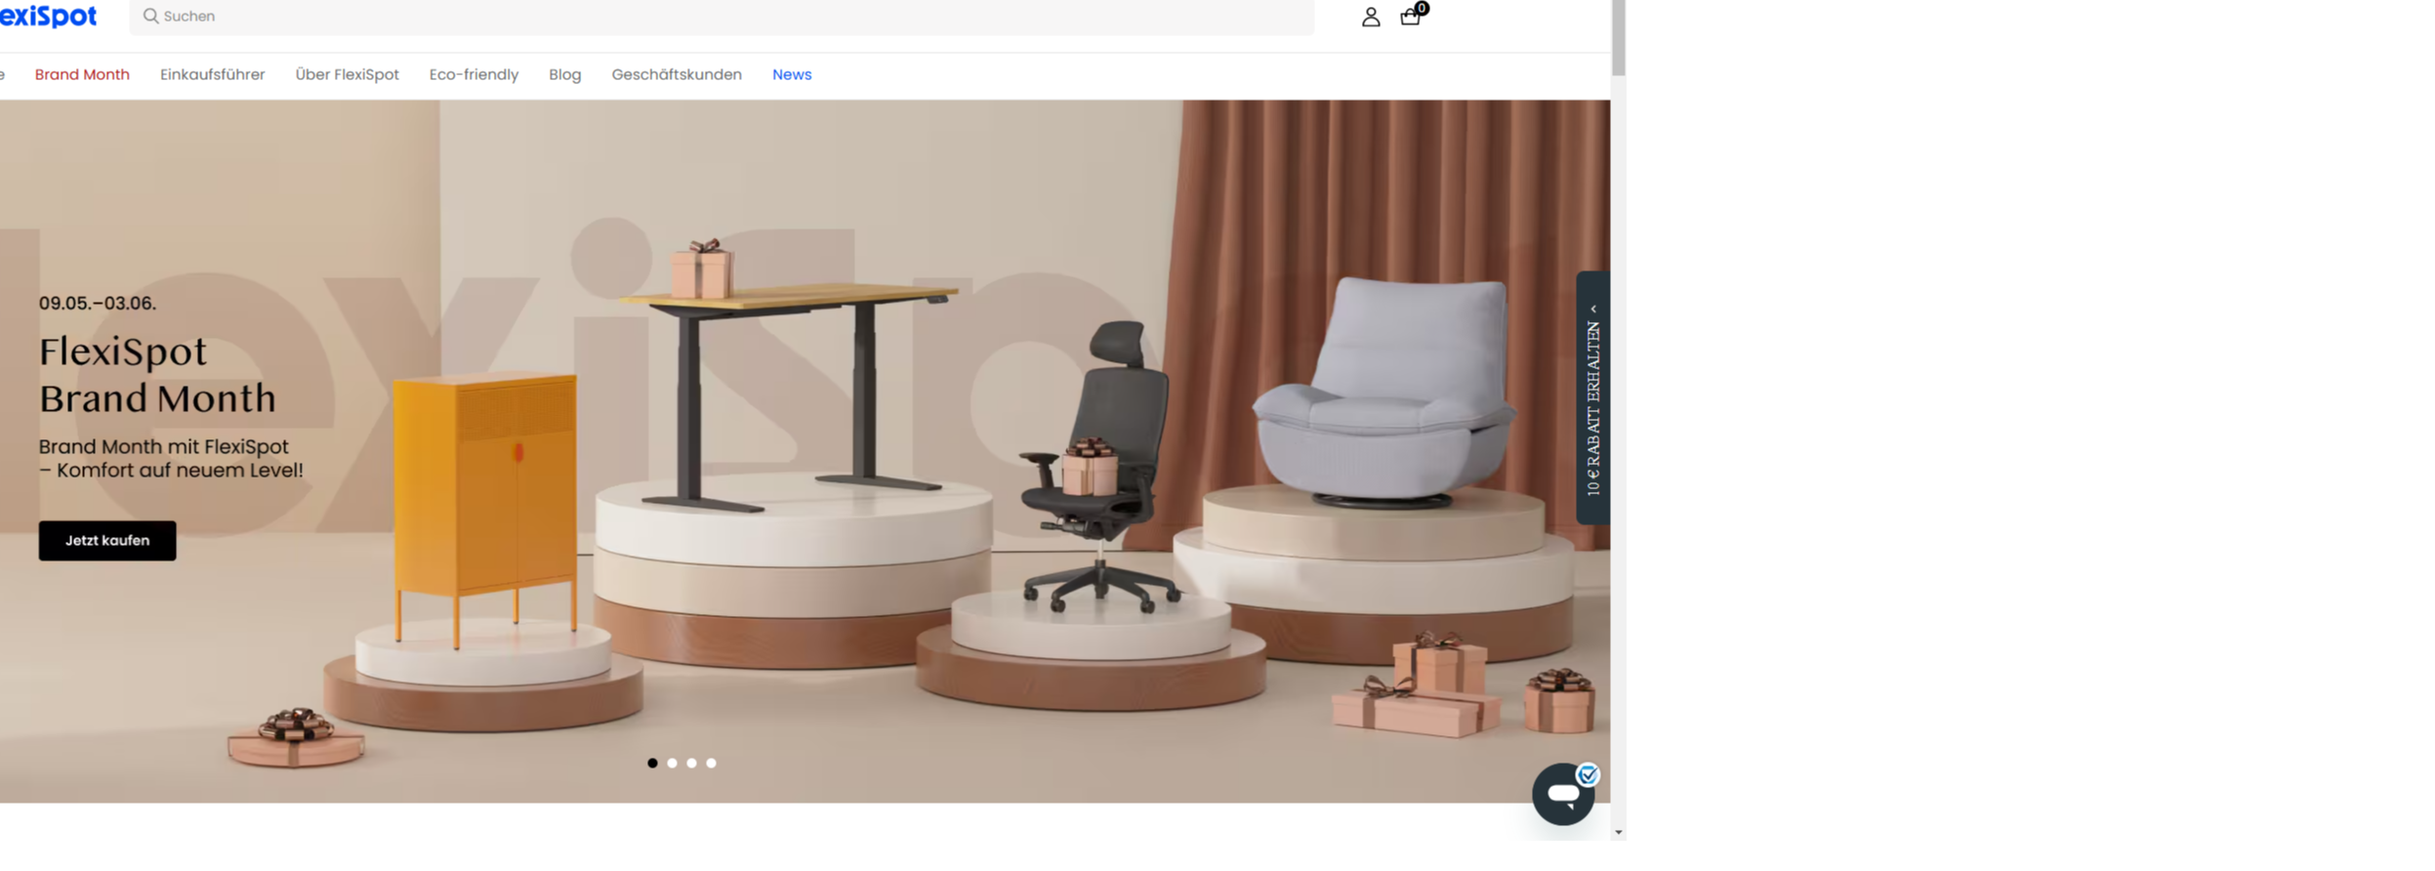Open Einkaufsführer menu item
This screenshot has width=2435, height=871.
pyautogui.click(x=212, y=74)
